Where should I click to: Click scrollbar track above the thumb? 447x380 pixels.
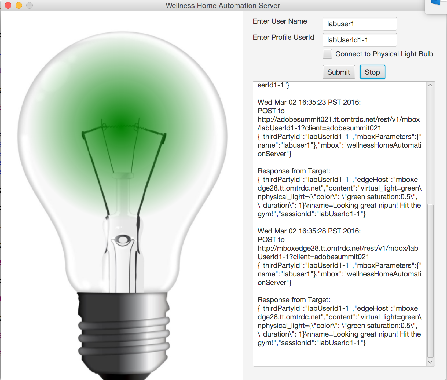tap(430, 145)
